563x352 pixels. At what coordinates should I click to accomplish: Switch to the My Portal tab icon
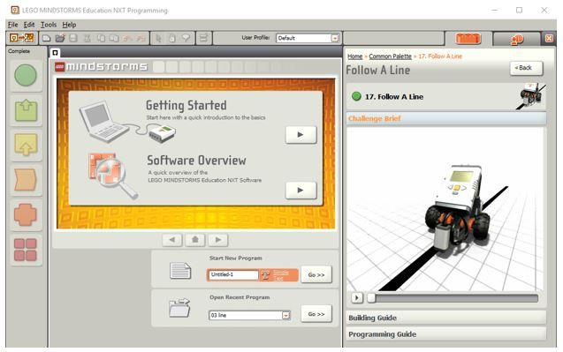[517, 39]
